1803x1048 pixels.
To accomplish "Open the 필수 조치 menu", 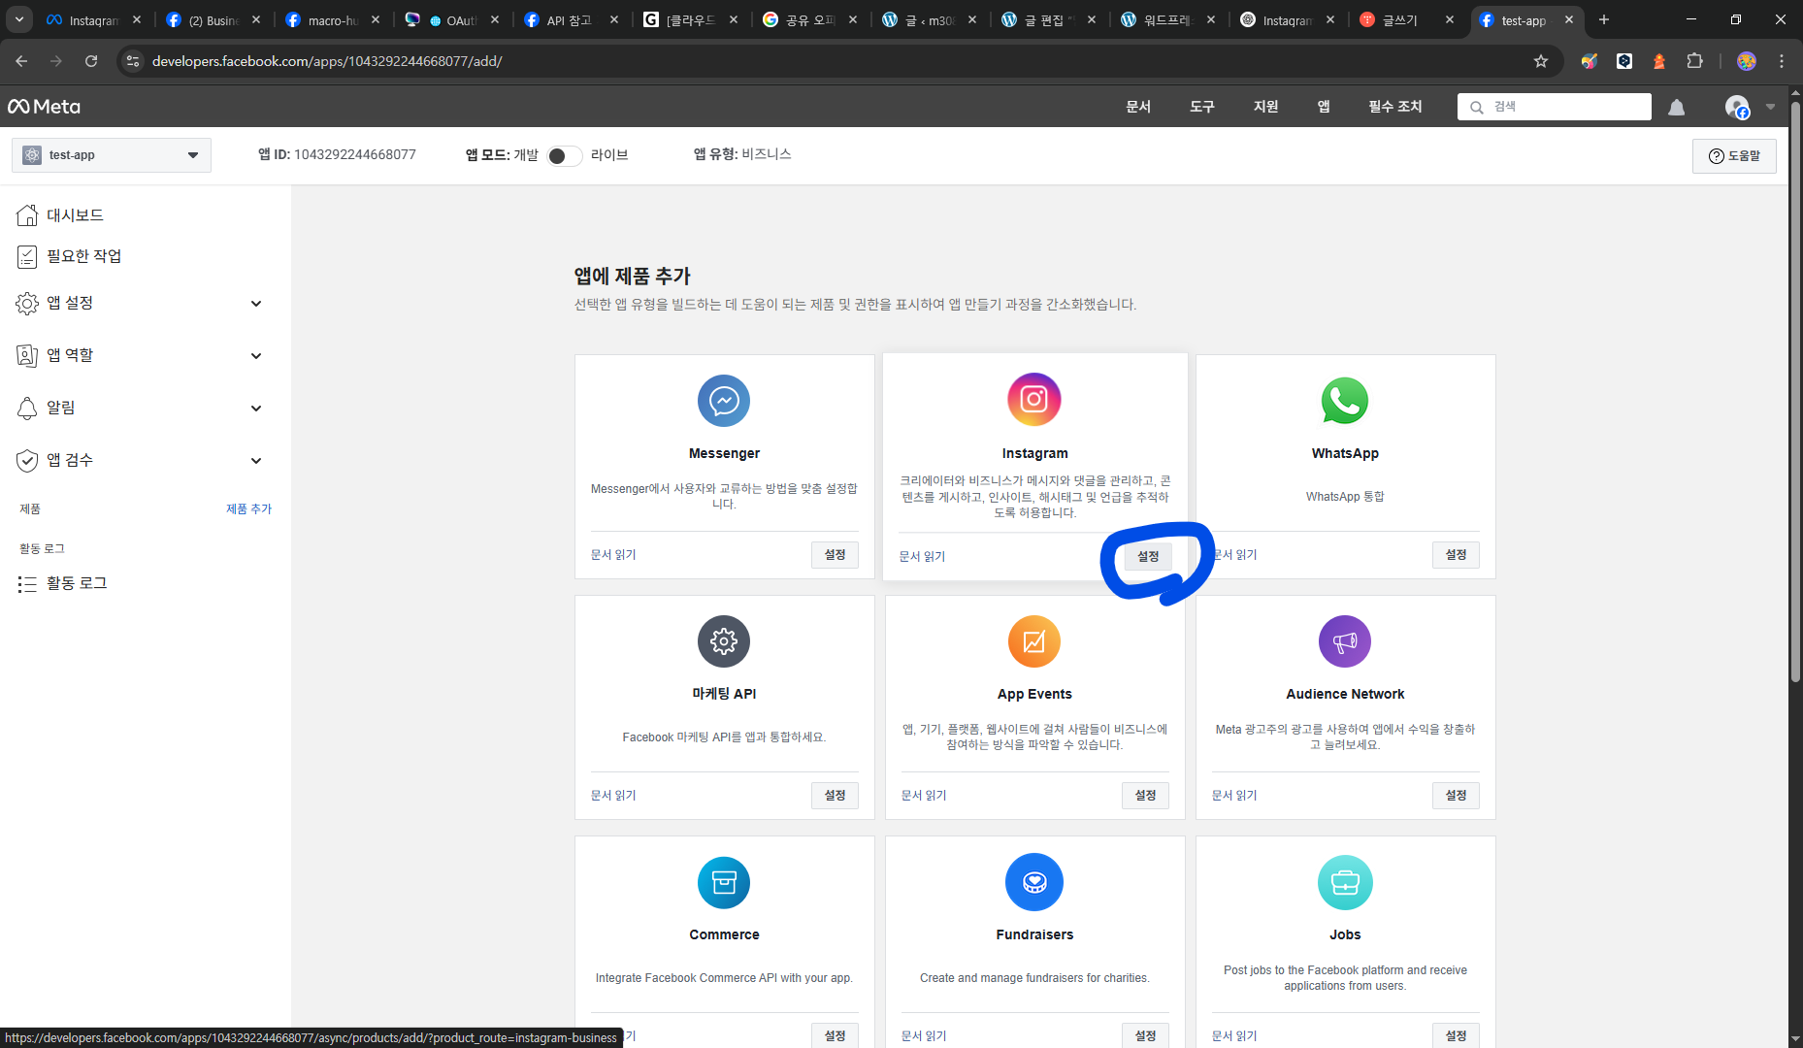I will point(1395,107).
